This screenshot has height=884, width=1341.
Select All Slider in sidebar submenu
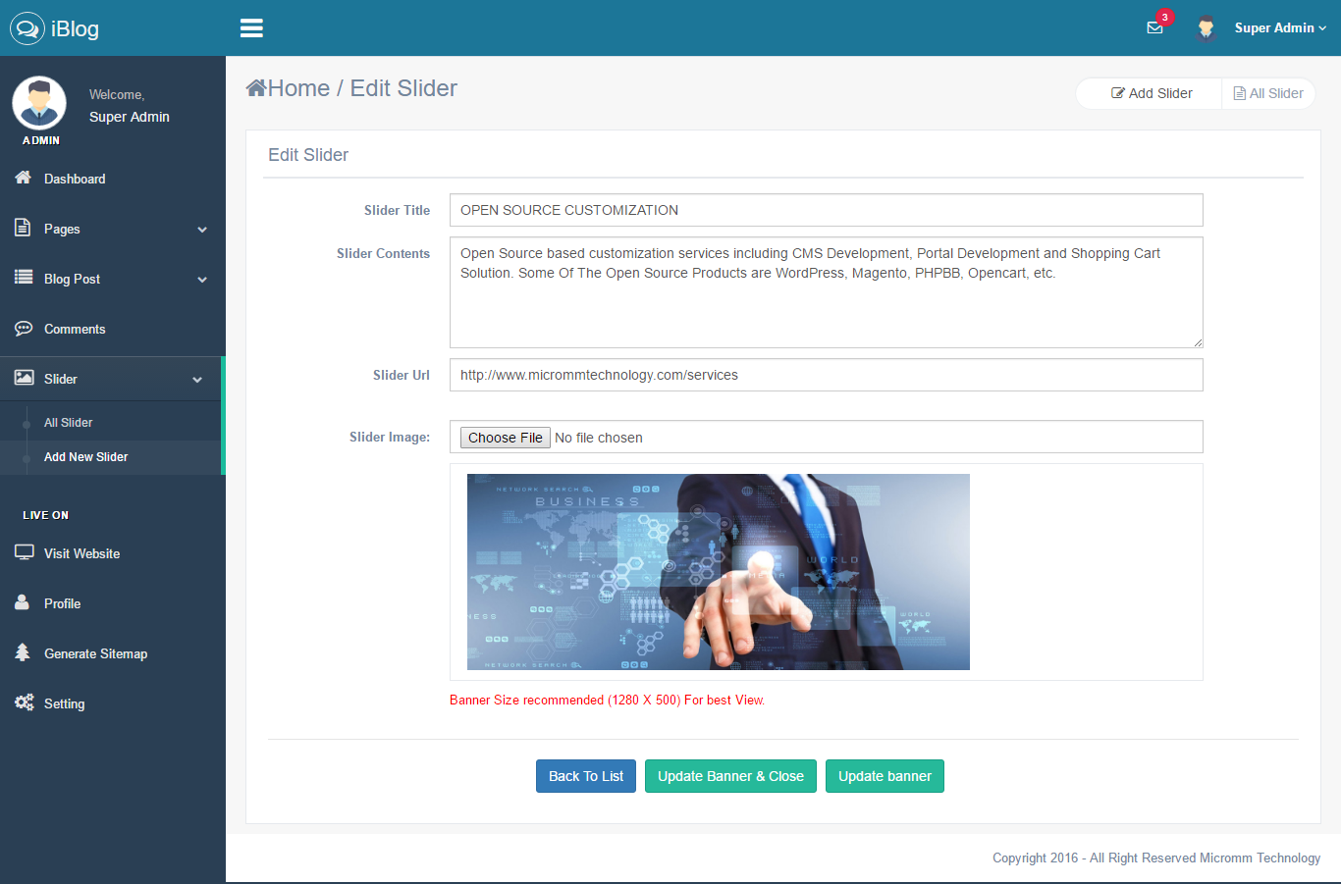click(69, 423)
